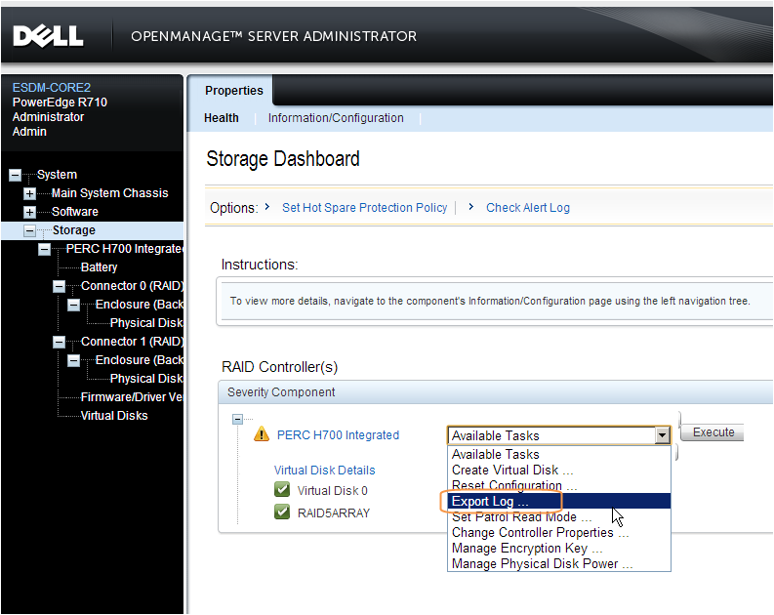This screenshot has width=774, height=615.
Task: Select Software in the navigation tree
Action: (74, 212)
